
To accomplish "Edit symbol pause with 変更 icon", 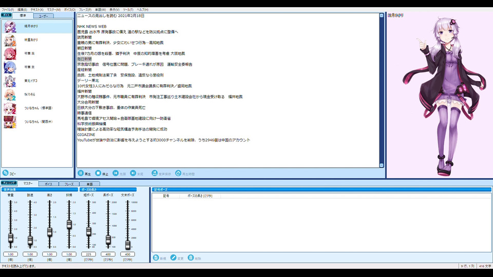I will pyautogui.click(x=173, y=258).
